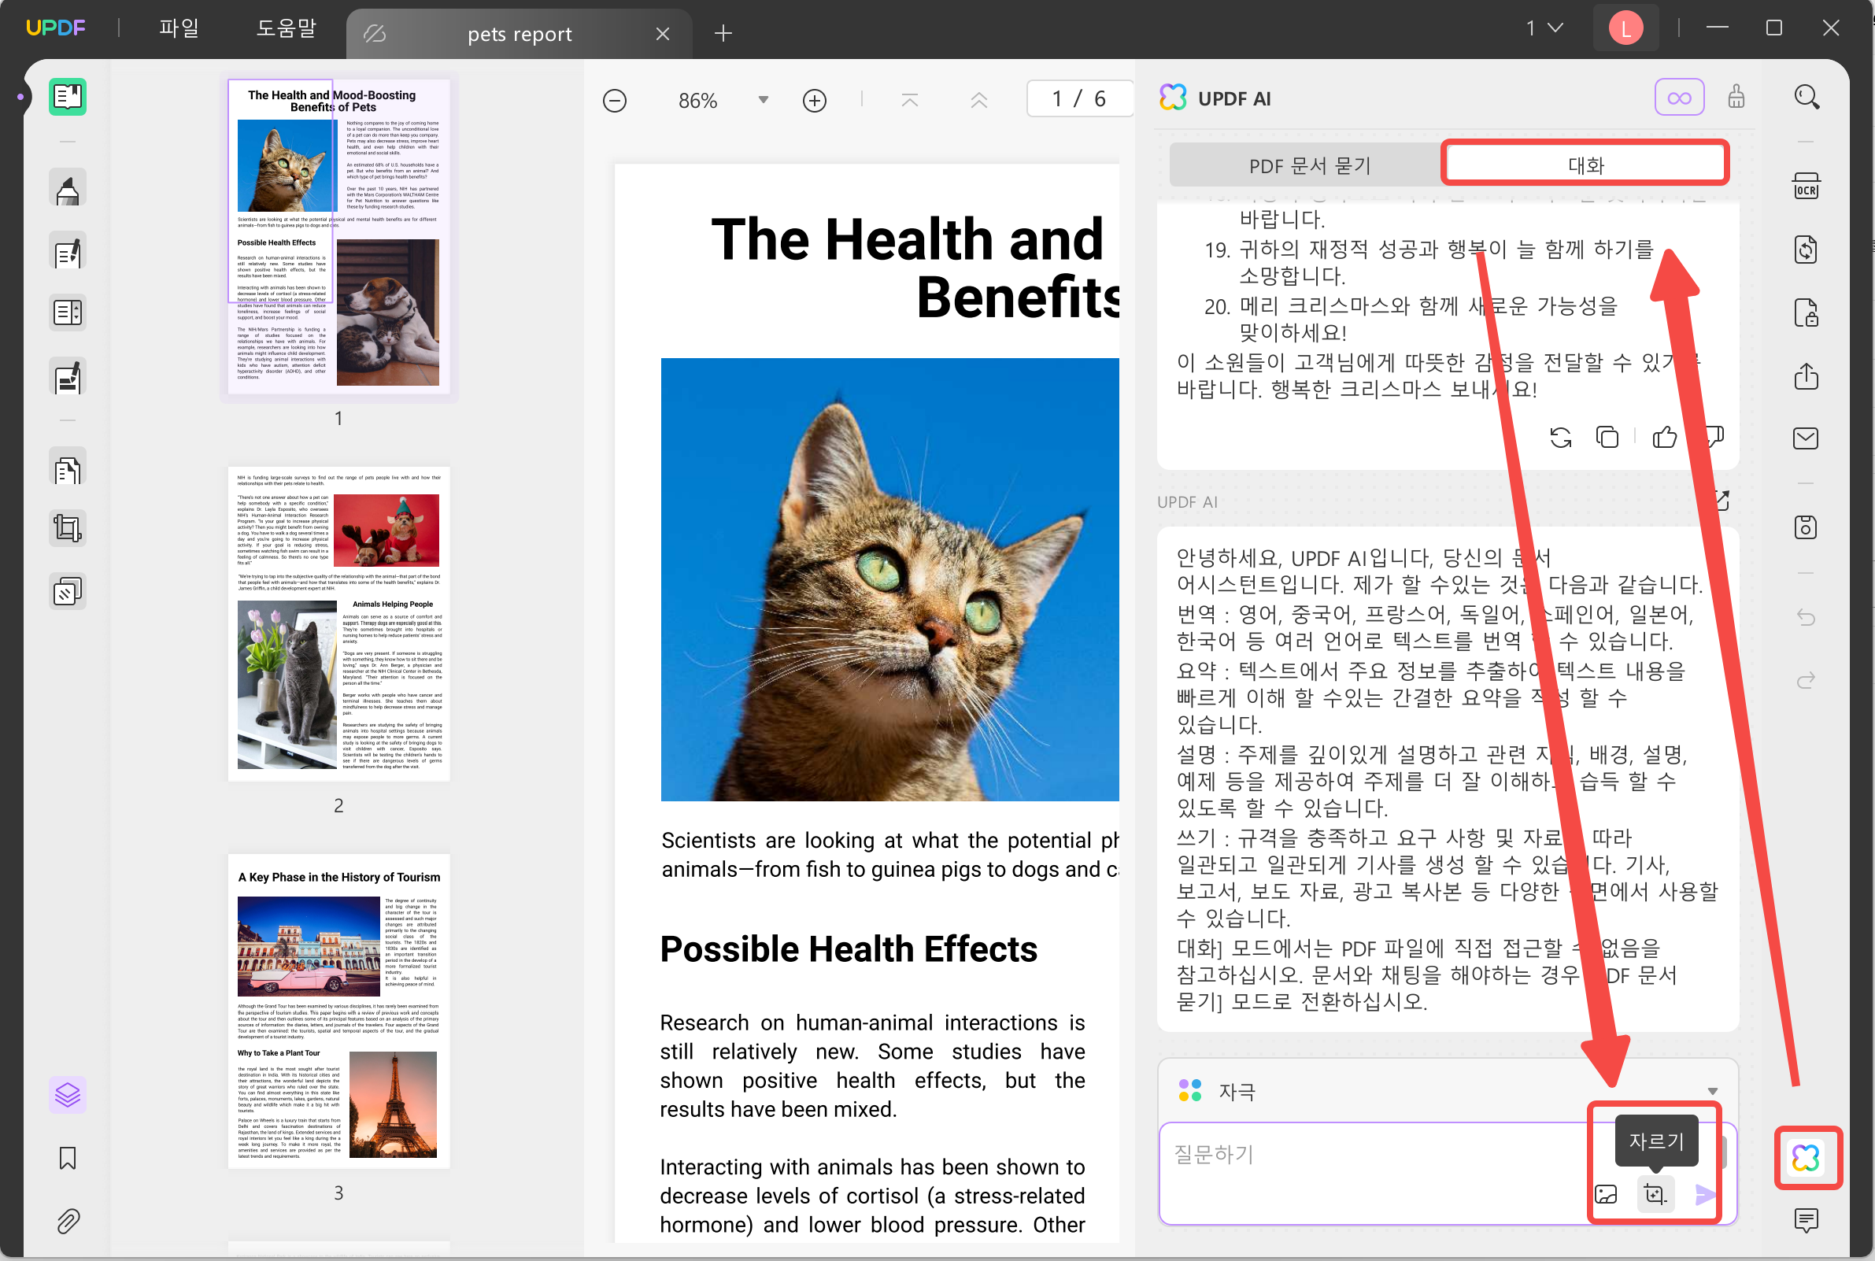Open the search tool in the right sidebar
Viewport: 1875px width, 1261px height.
coord(1807,97)
